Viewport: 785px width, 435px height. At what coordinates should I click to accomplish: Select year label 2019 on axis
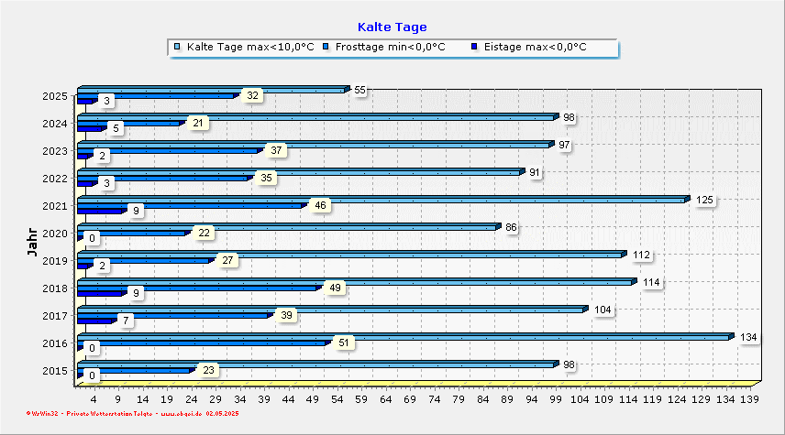pyautogui.click(x=55, y=261)
